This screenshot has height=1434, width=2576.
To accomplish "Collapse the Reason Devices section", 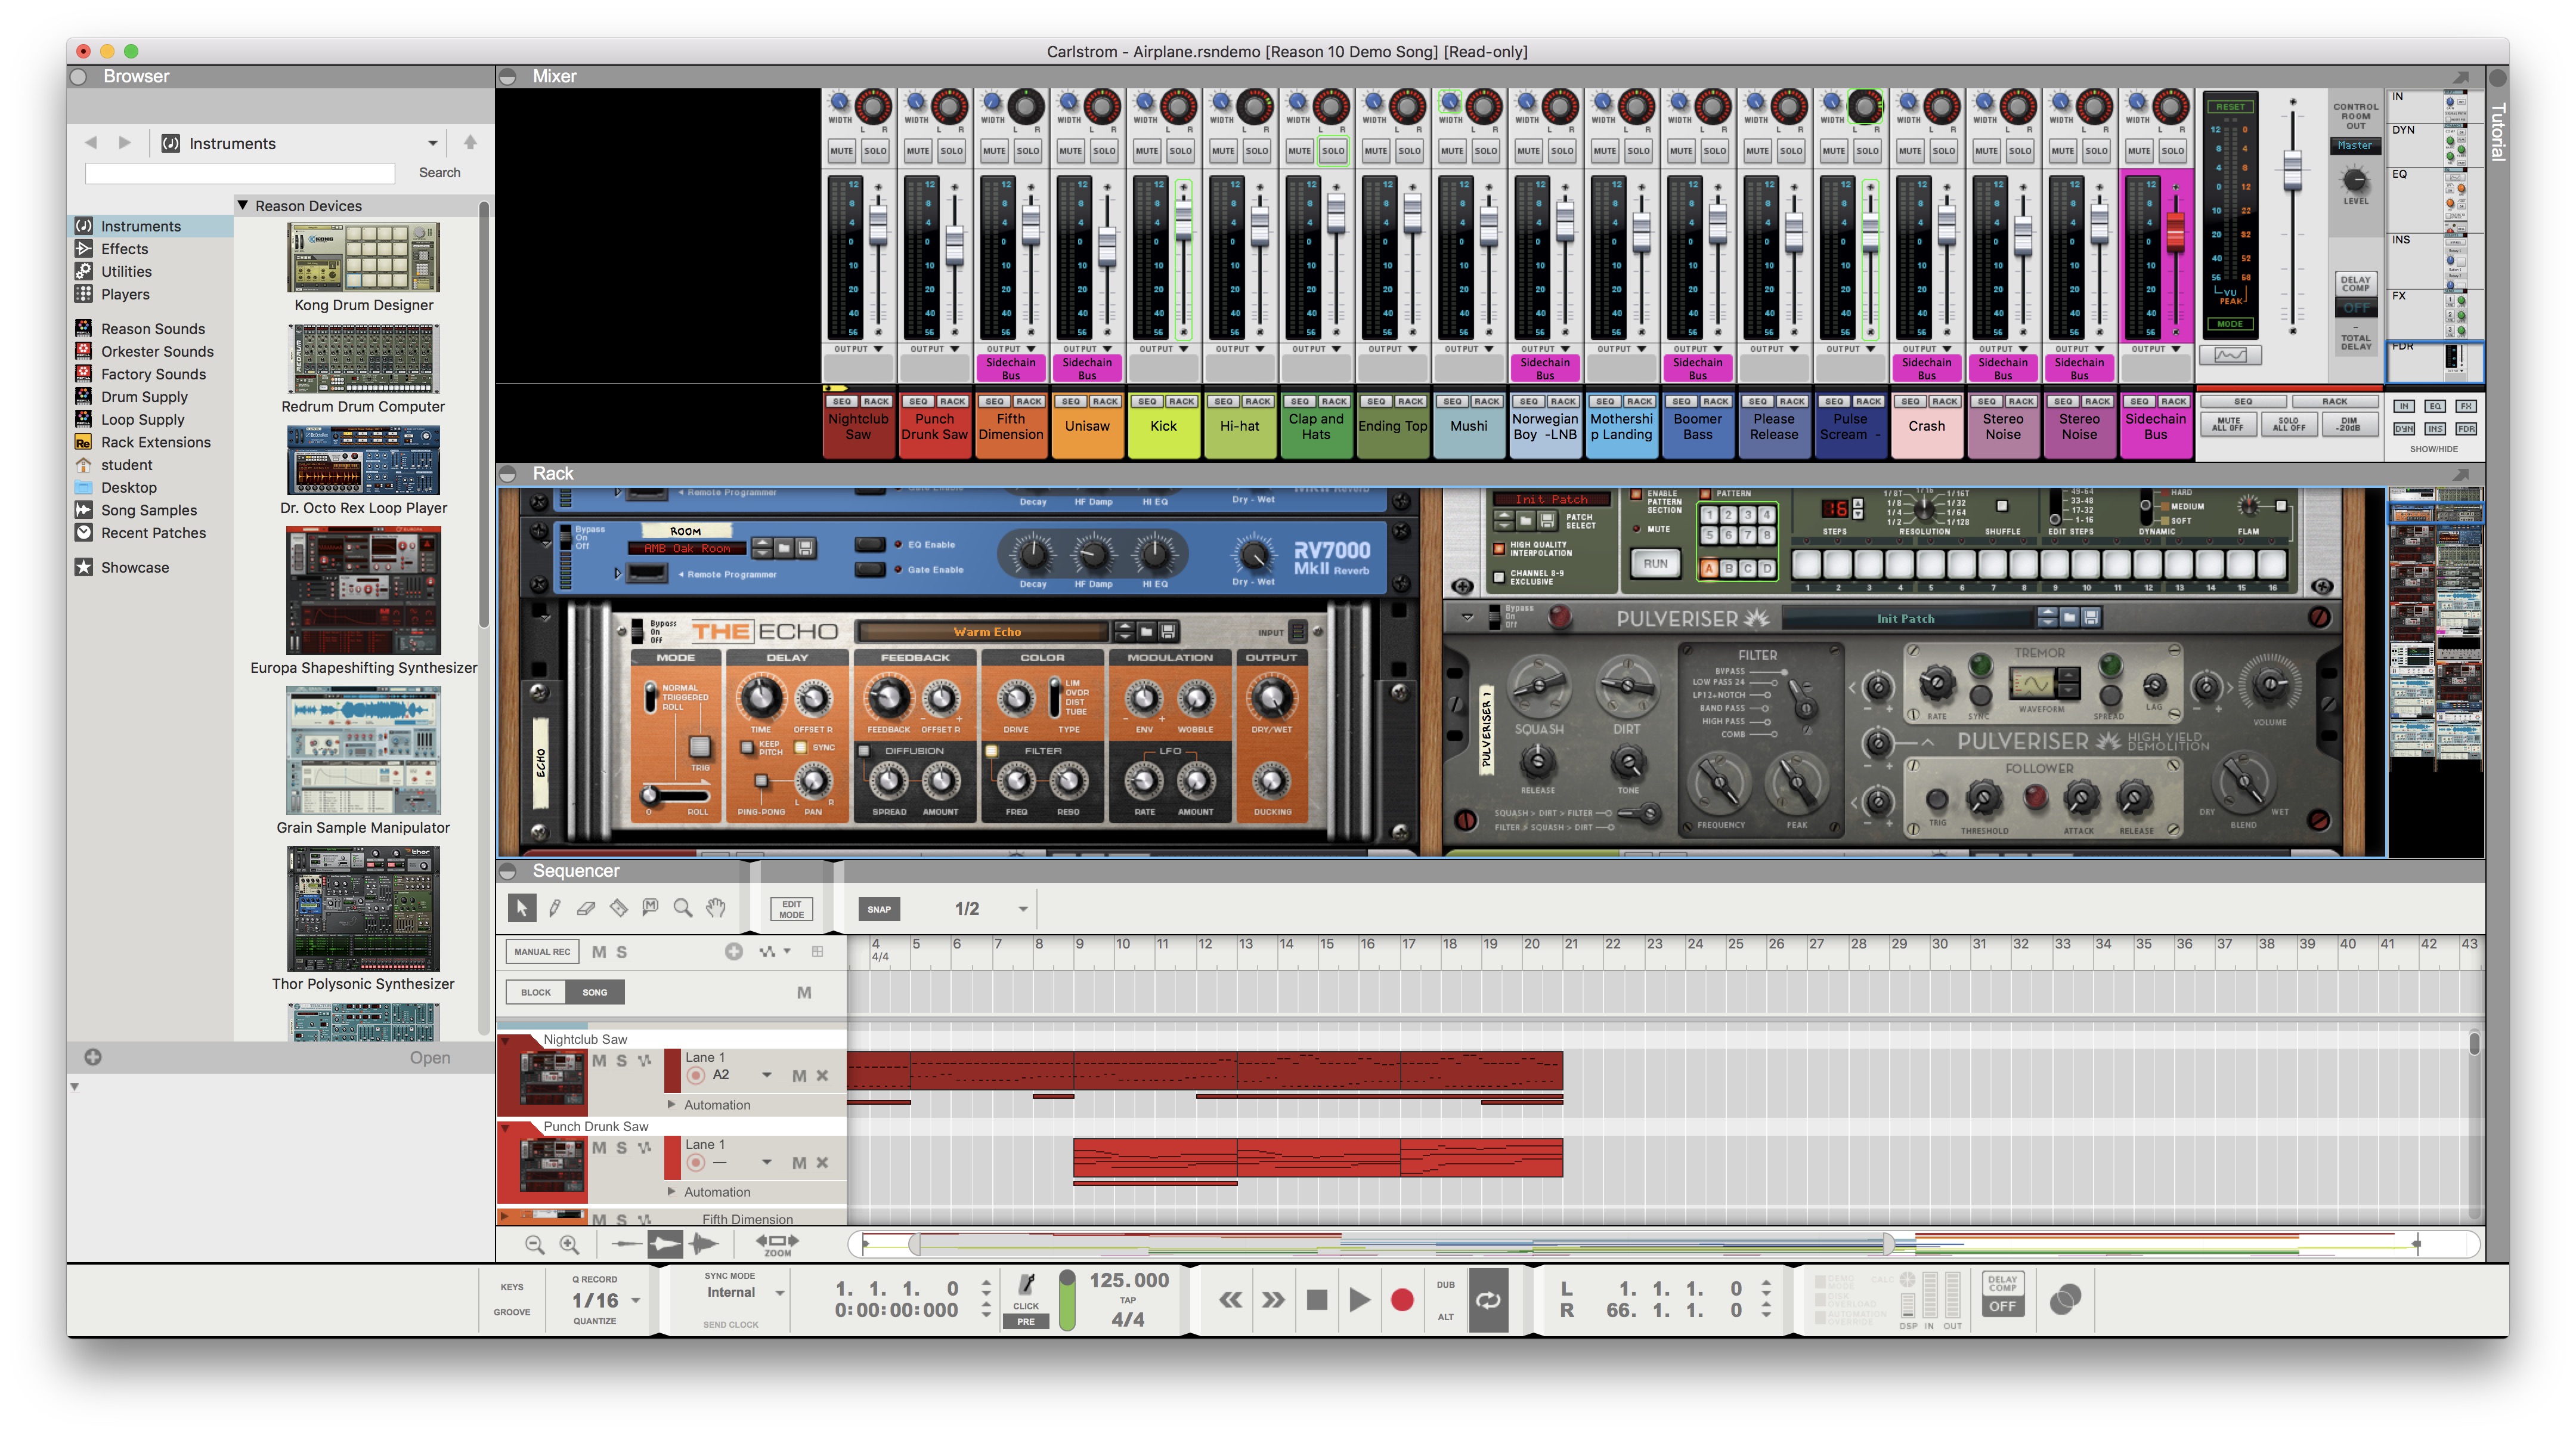I will [243, 204].
